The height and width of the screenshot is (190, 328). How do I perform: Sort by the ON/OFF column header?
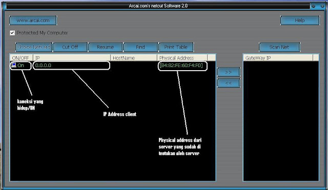[x=22, y=58]
